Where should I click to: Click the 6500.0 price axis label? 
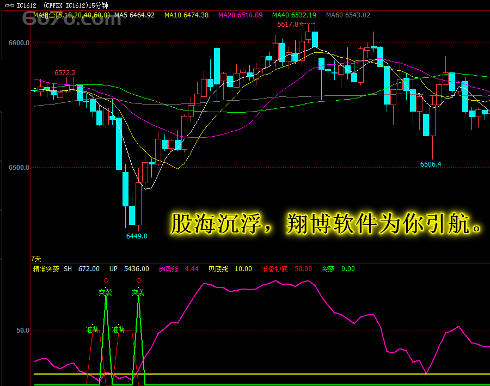click(19, 168)
